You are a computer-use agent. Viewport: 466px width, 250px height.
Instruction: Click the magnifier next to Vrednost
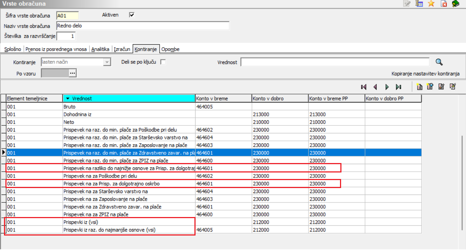click(439, 62)
